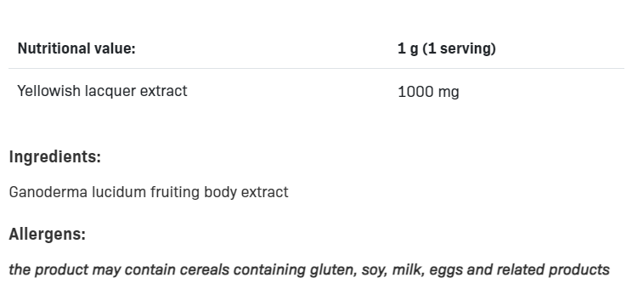Viewport: 638px width, 306px height.
Task: Click the word cereals in allergen text
Action: coord(204,269)
